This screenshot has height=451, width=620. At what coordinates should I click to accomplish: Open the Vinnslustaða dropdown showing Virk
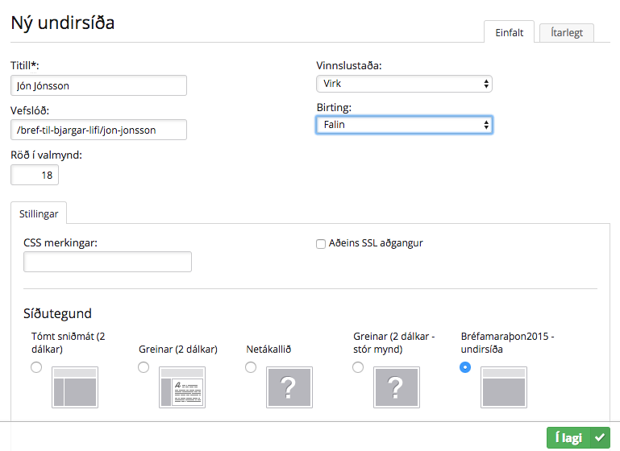(x=404, y=84)
